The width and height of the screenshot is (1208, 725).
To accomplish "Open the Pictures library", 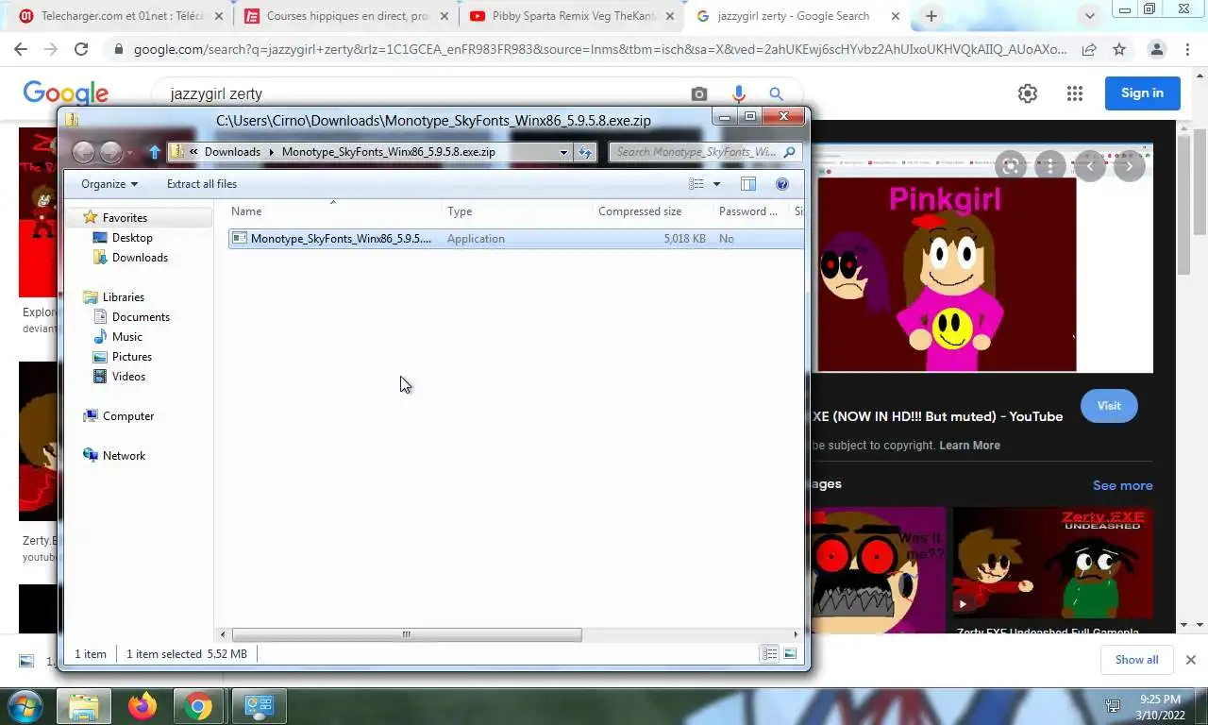I will point(131,357).
